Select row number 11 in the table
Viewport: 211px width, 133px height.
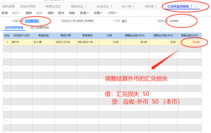coord(7,108)
